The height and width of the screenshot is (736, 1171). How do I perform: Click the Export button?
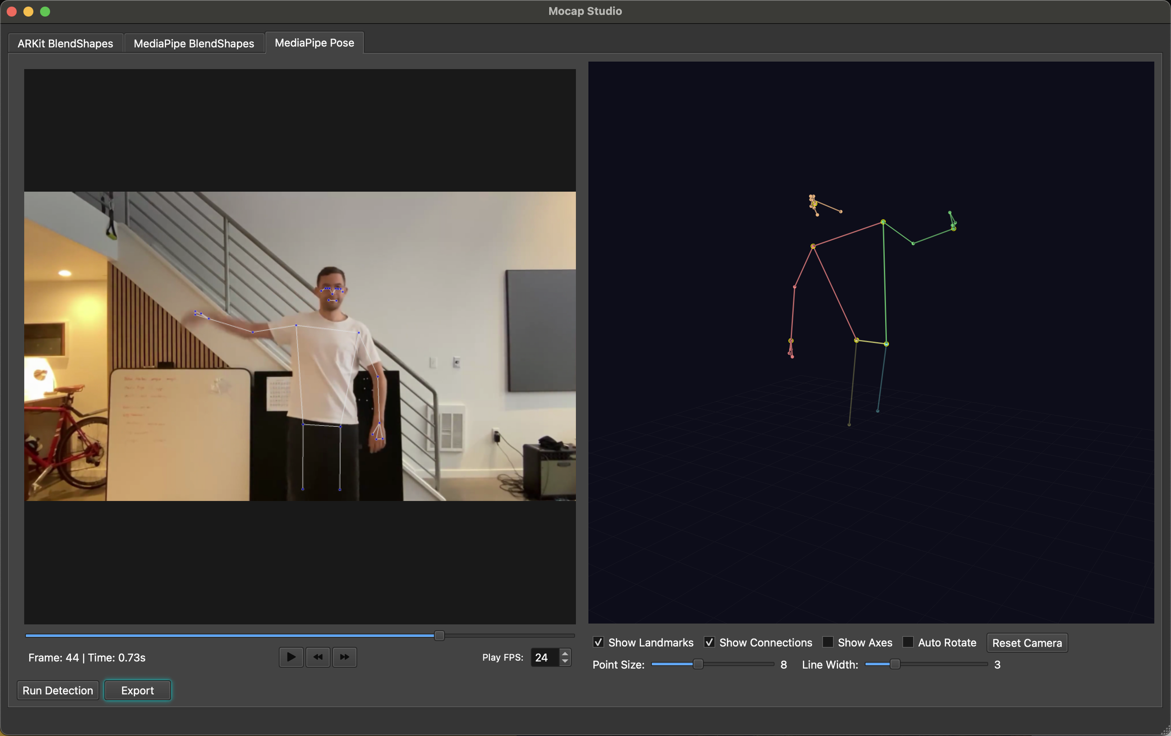pos(138,690)
